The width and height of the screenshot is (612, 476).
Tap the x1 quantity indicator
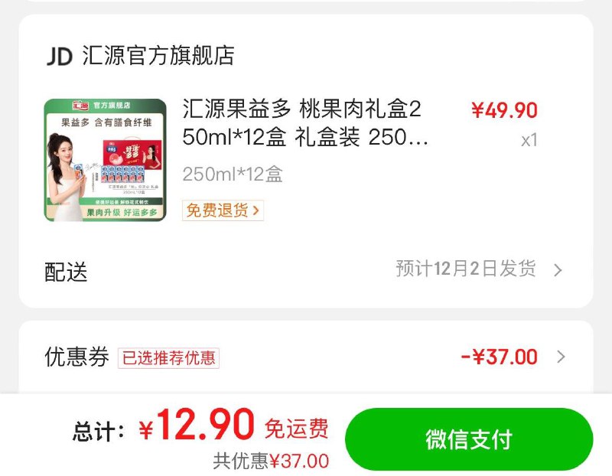[529, 140]
